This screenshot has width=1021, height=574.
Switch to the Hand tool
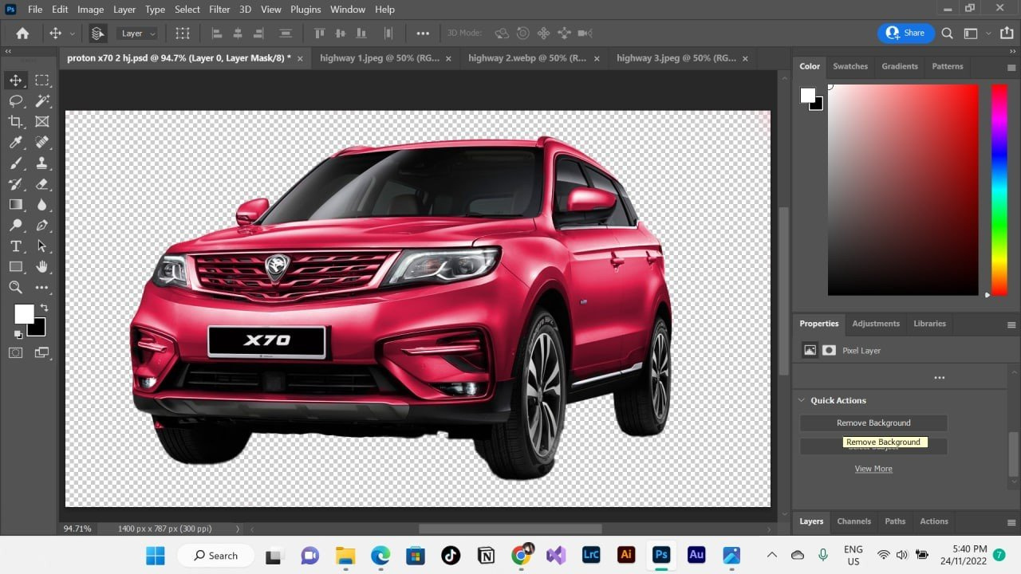click(42, 267)
